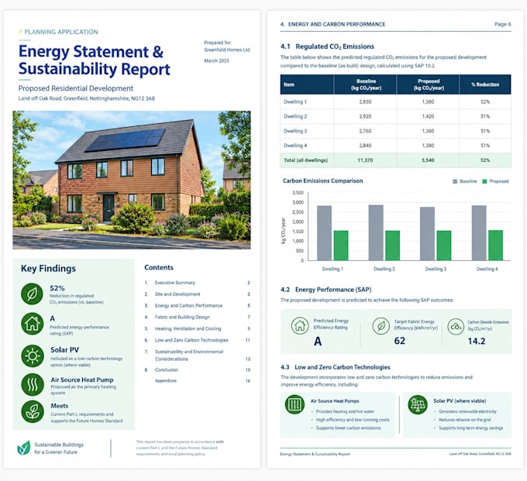Image resolution: width=527 pixels, height=481 pixels.
Task: Click the green leaf logo in cover footer
Action: (23, 448)
